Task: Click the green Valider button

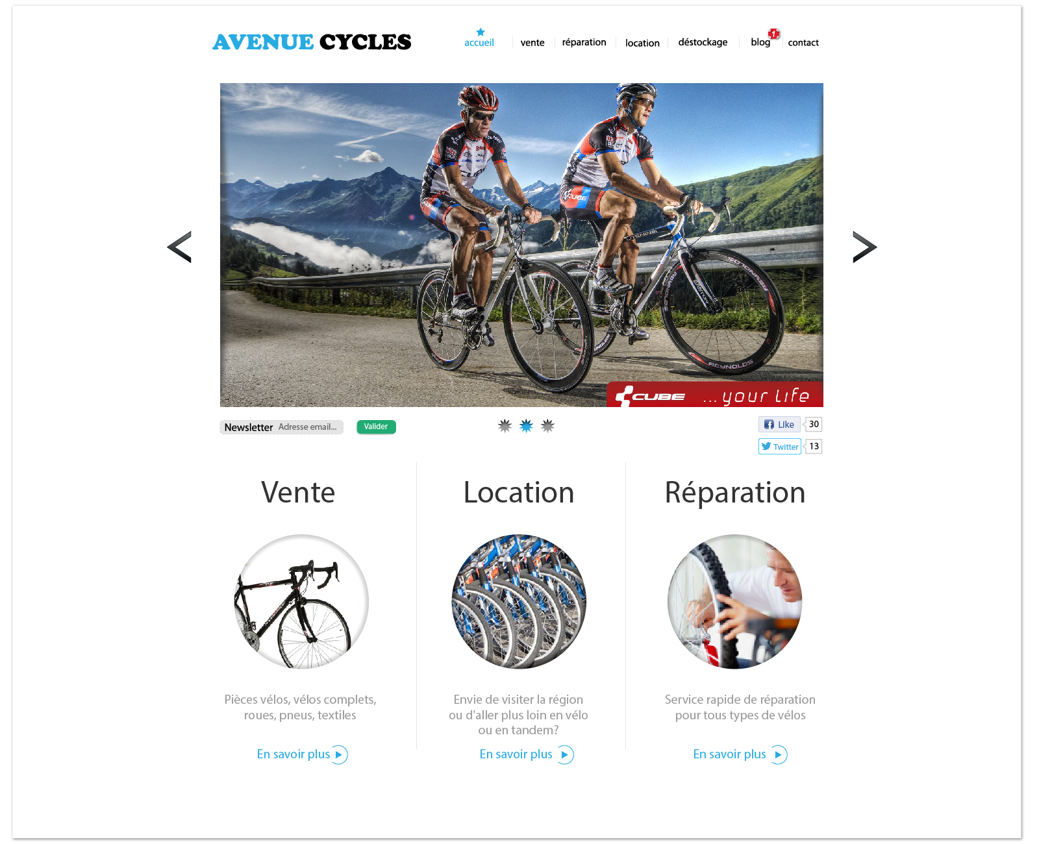Action: (x=376, y=427)
